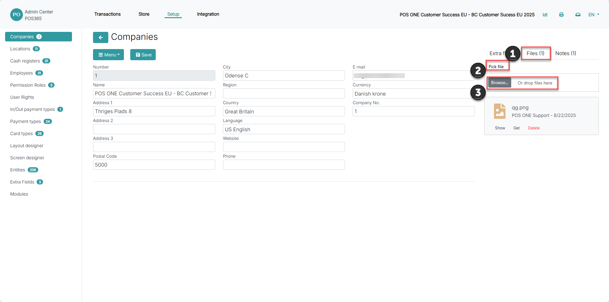Select the Files (1) tab
The width and height of the screenshot is (609, 302).
tap(535, 53)
